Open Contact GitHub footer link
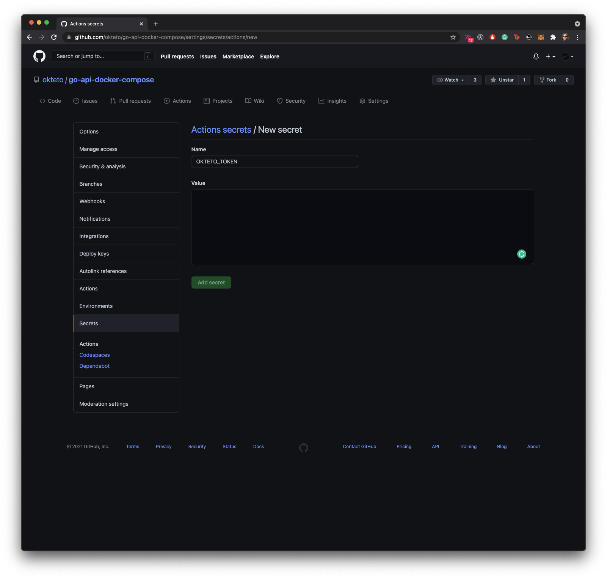The height and width of the screenshot is (579, 607). click(x=359, y=447)
